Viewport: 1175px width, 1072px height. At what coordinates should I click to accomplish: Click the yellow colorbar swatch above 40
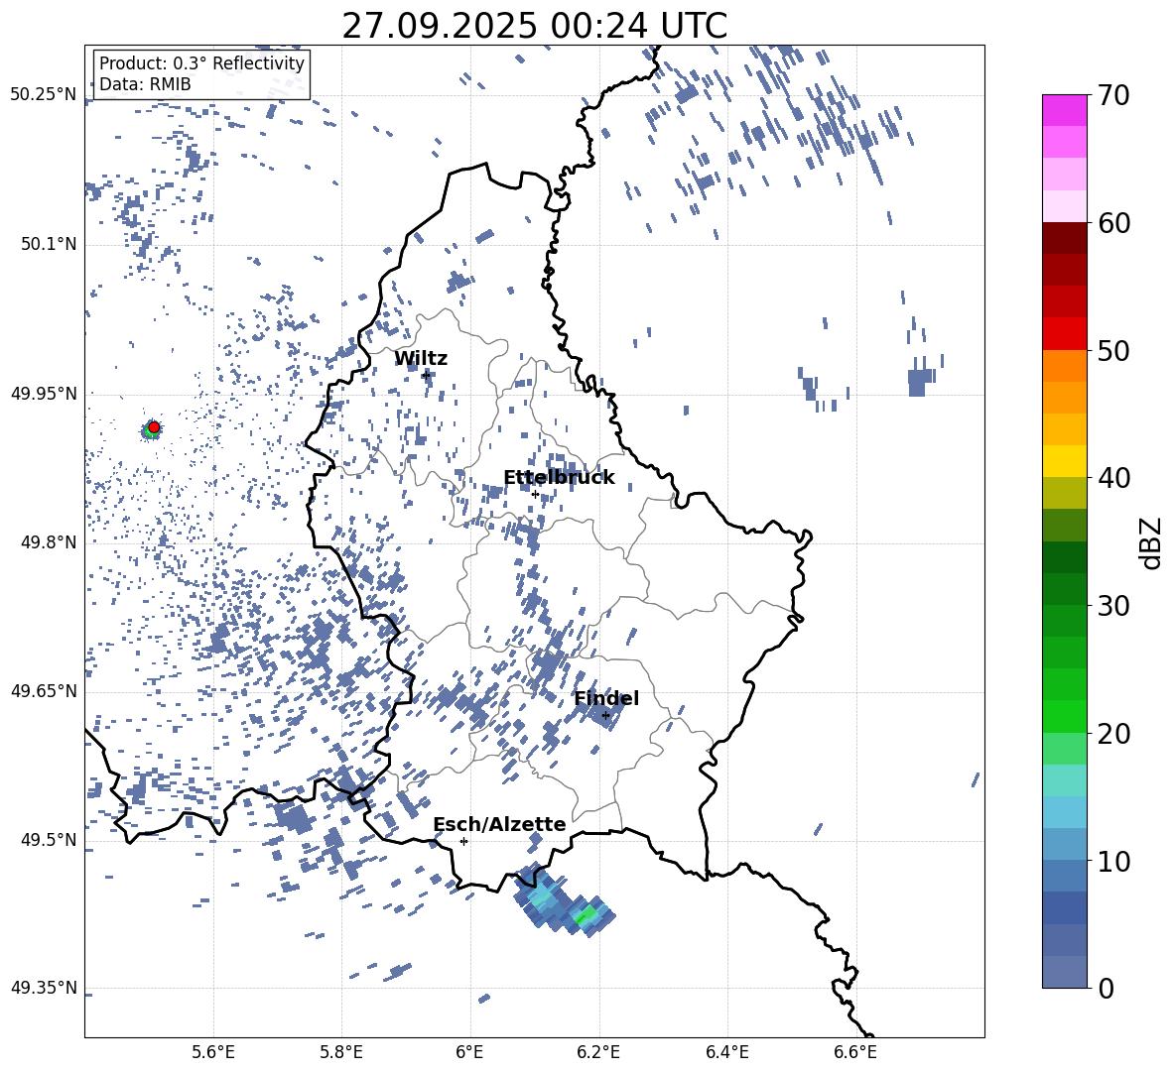tap(1064, 461)
